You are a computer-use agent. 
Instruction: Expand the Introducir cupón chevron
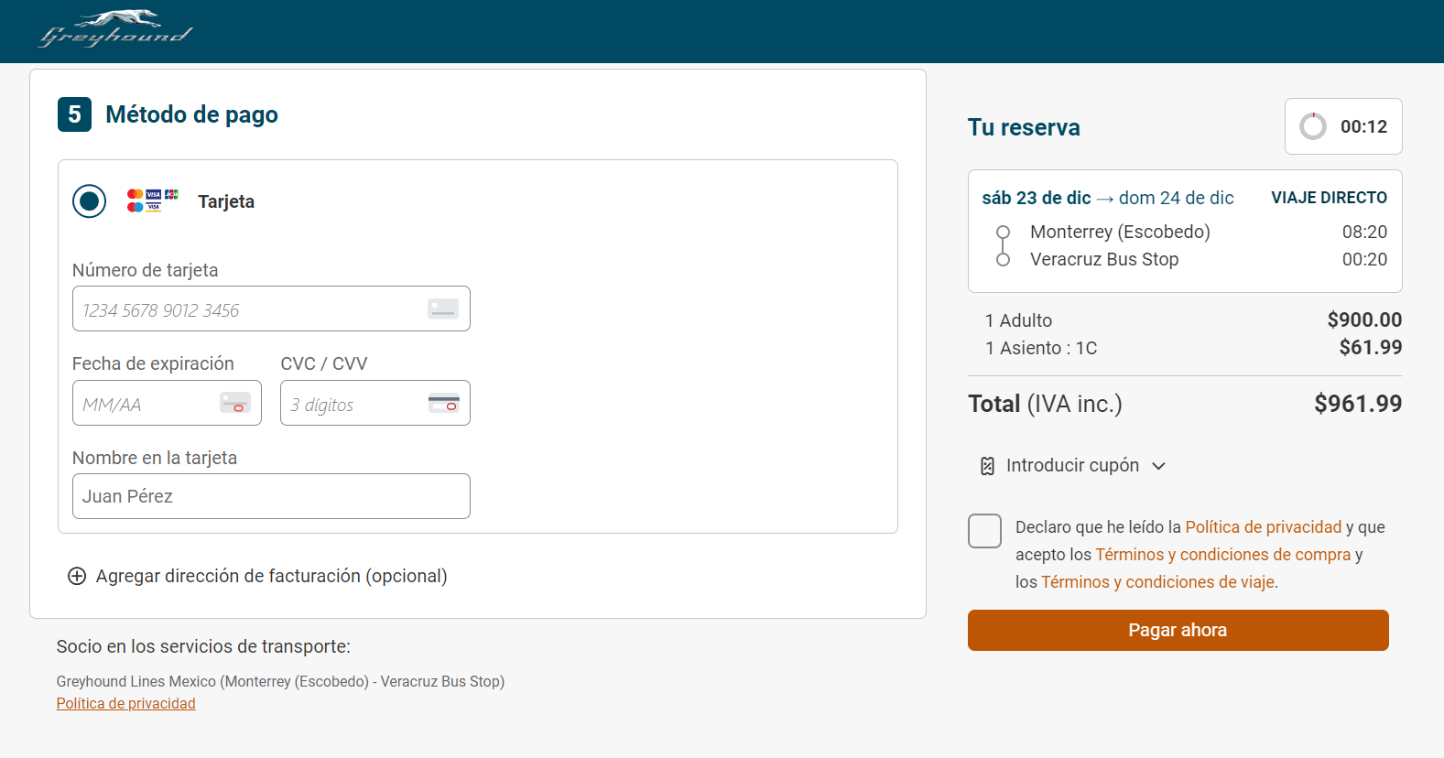coord(1158,466)
